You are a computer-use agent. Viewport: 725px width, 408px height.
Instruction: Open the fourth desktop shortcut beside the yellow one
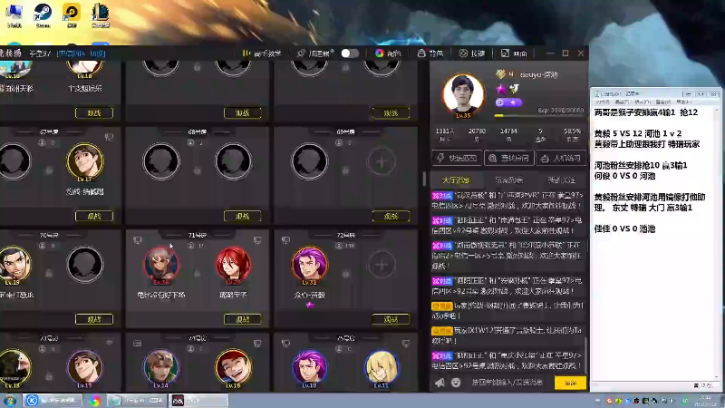pos(101,14)
